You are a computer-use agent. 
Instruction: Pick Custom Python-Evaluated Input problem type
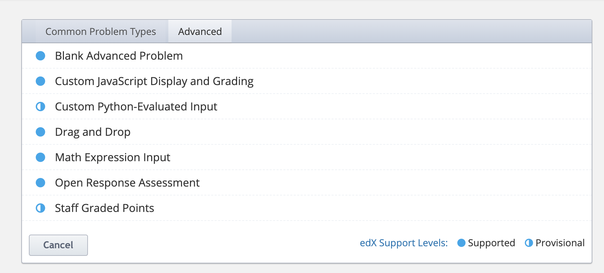click(x=306, y=107)
